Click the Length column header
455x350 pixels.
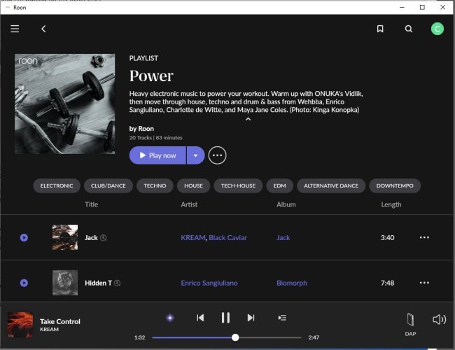(x=391, y=204)
